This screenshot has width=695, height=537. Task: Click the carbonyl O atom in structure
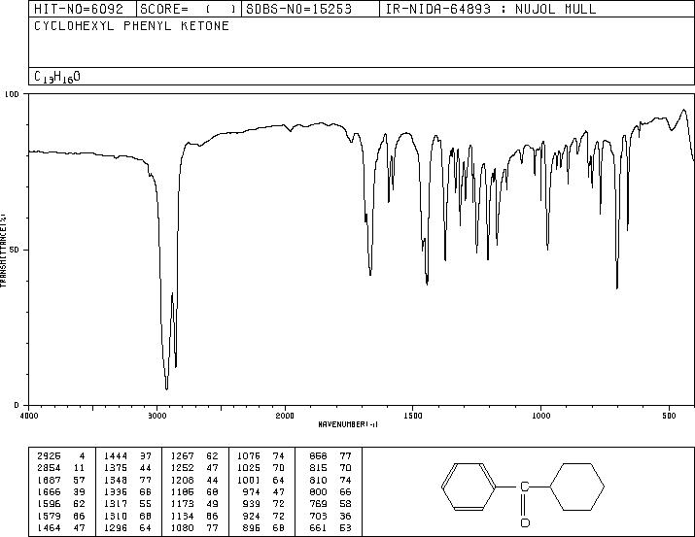pyautogui.click(x=525, y=522)
